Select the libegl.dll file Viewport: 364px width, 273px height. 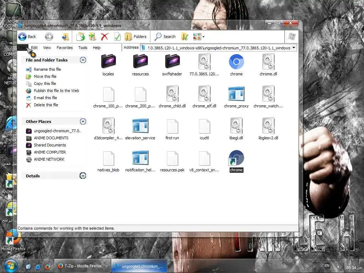pos(236,129)
